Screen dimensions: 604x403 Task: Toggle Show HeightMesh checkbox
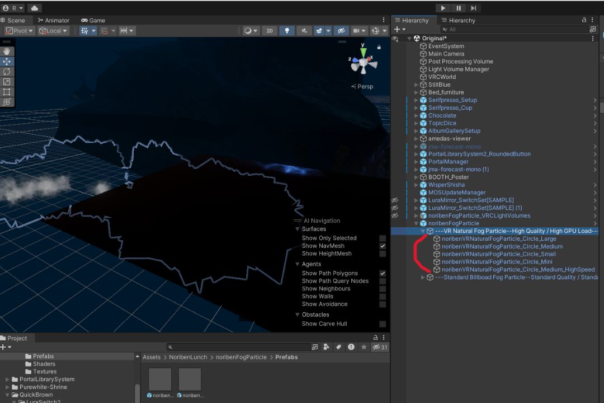point(383,254)
